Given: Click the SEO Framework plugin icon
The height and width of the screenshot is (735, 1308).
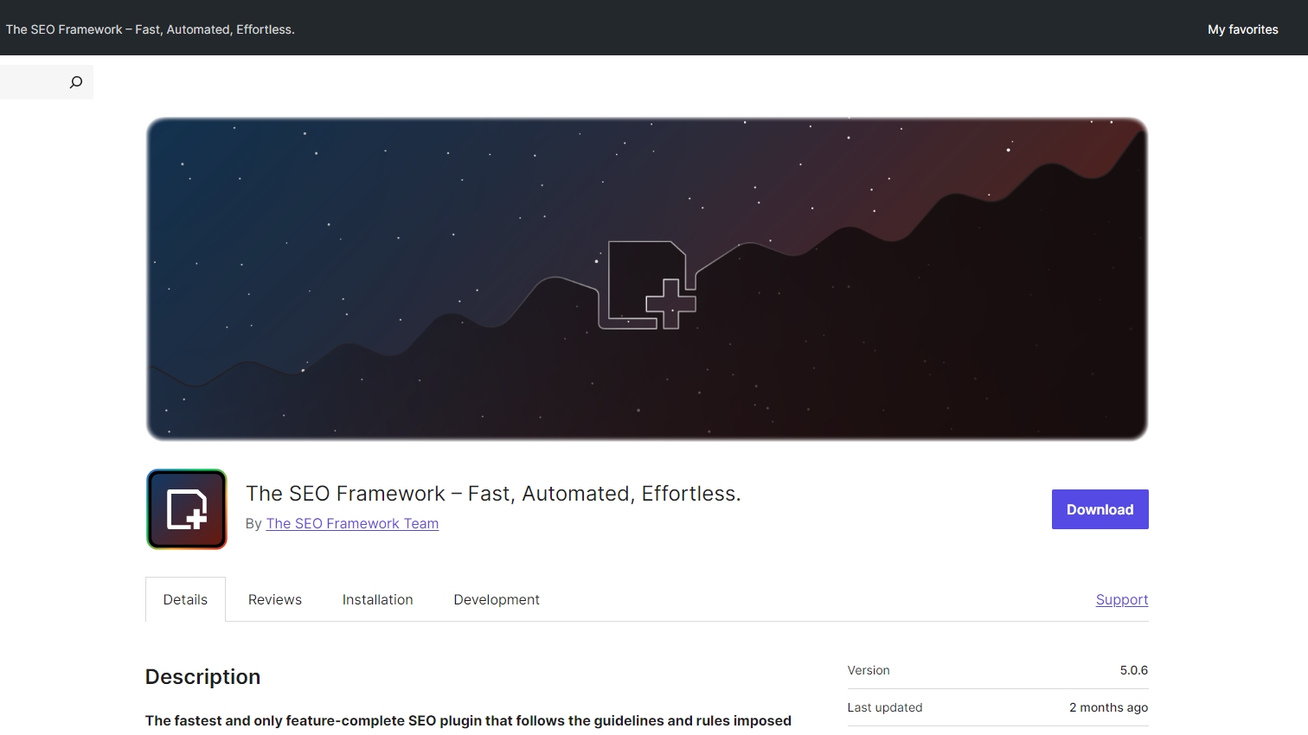Looking at the screenshot, I should point(187,509).
